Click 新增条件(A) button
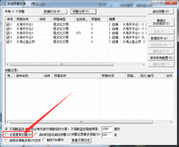 tap(161, 38)
